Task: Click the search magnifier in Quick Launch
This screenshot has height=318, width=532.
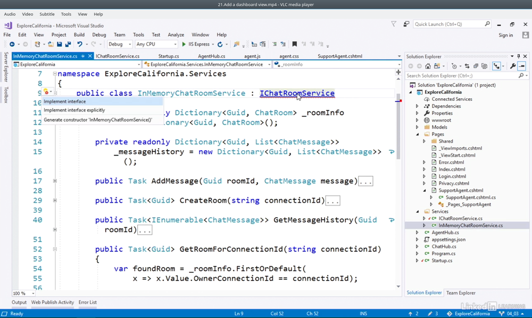Action: (487, 24)
